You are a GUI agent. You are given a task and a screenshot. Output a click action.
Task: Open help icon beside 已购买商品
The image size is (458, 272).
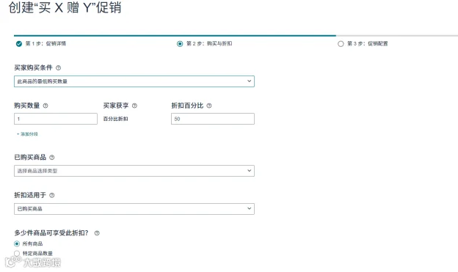(51, 158)
